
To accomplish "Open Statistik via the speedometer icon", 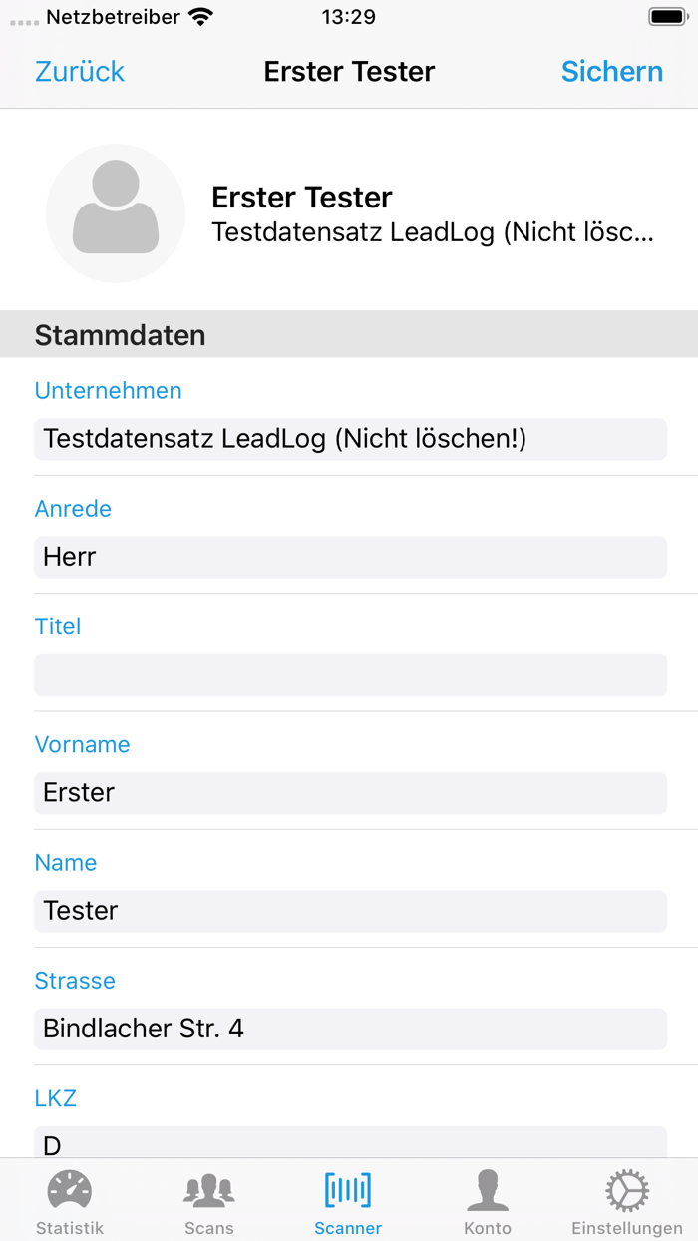I will coord(69,1188).
